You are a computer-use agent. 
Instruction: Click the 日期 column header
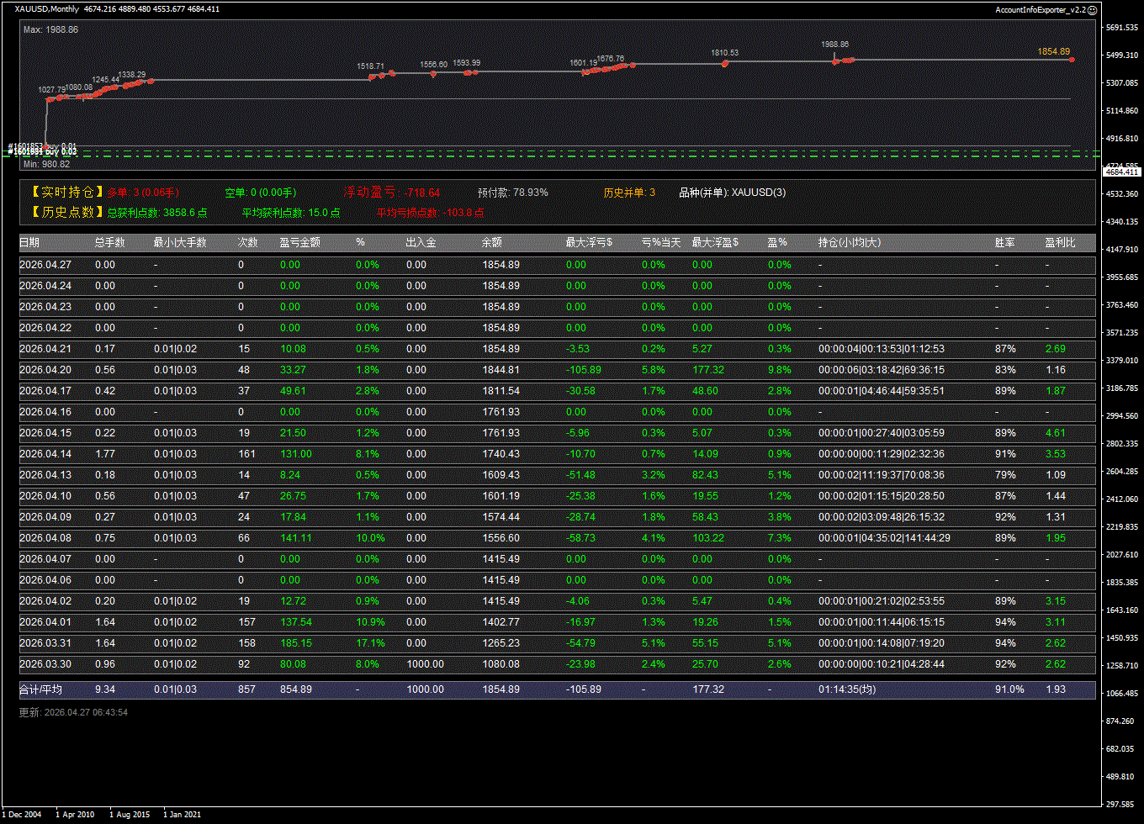pos(29,243)
